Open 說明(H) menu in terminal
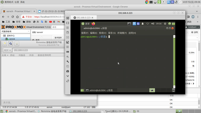The height and width of the screenshot is (113, 201). [x=132, y=33]
